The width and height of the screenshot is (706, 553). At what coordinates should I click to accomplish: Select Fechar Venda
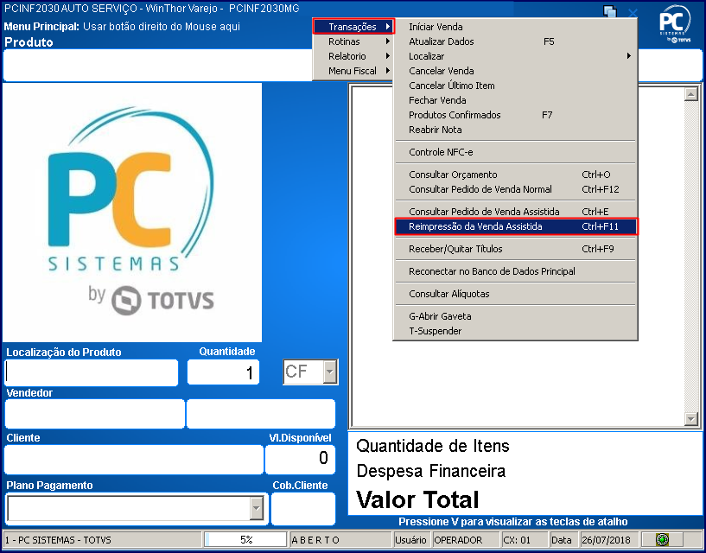(515, 100)
